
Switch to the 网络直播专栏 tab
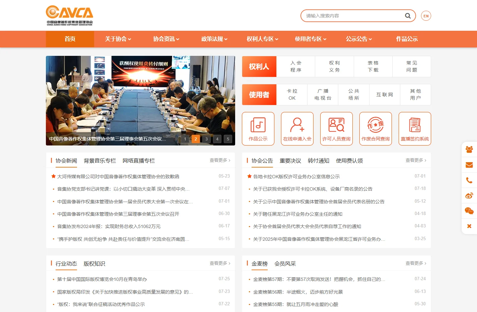coord(139,161)
